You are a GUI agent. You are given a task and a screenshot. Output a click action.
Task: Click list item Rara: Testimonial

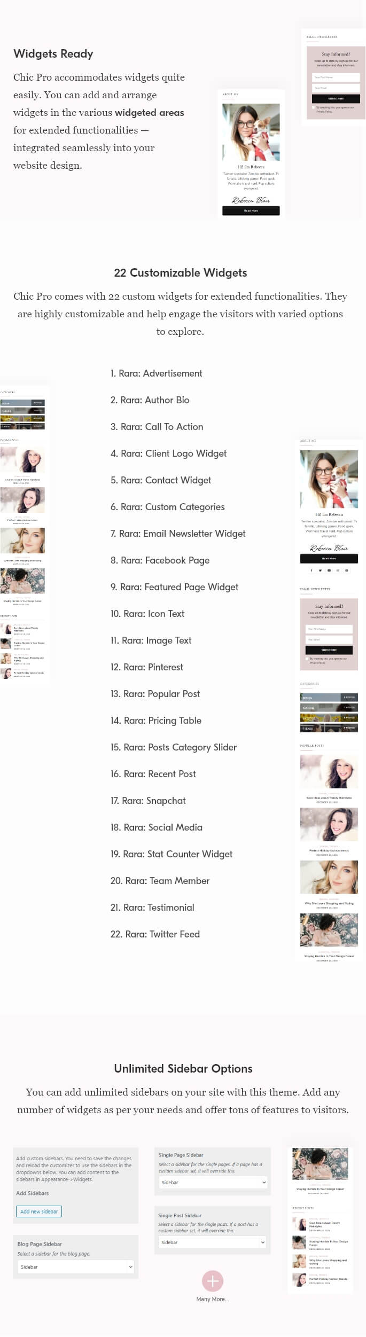[152, 908]
